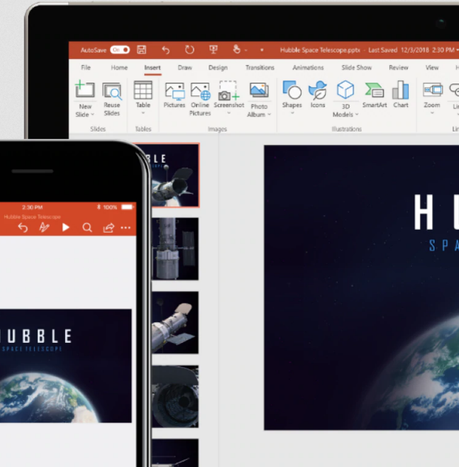This screenshot has height=467, width=459.
Task: Open the Transitions tab
Action: [259, 67]
